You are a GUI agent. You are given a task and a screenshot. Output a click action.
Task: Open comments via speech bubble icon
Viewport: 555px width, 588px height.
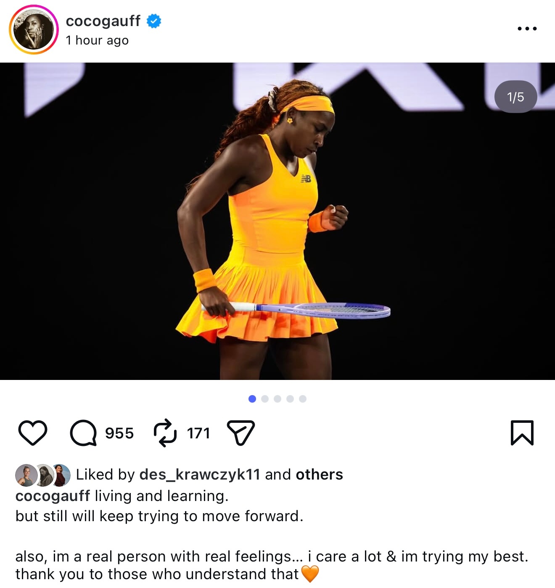pyautogui.click(x=83, y=432)
